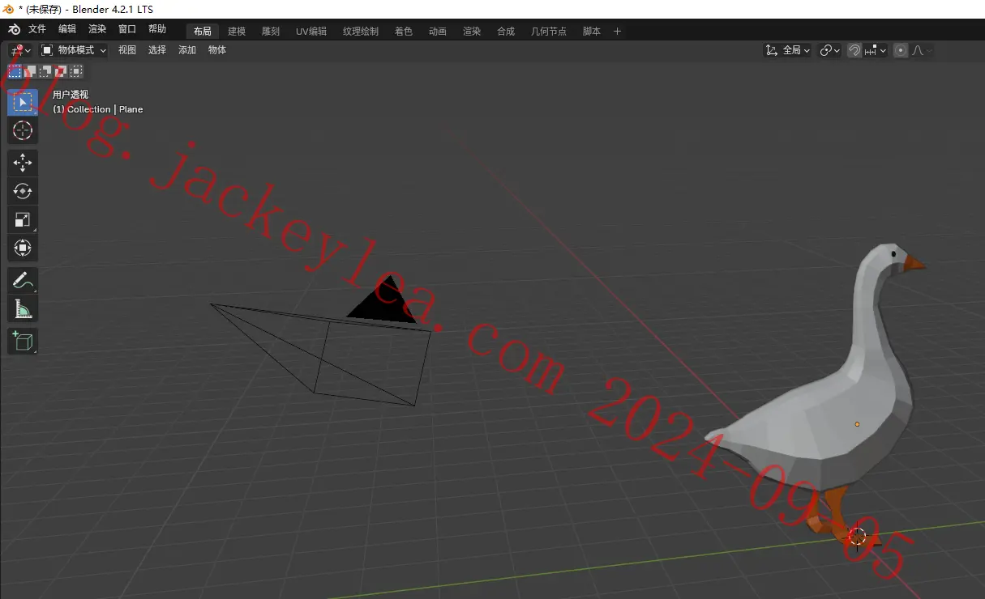The height and width of the screenshot is (599, 985).
Task: Switch to the 雕刻 workspace tab
Action: pyautogui.click(x=271, y=32)
